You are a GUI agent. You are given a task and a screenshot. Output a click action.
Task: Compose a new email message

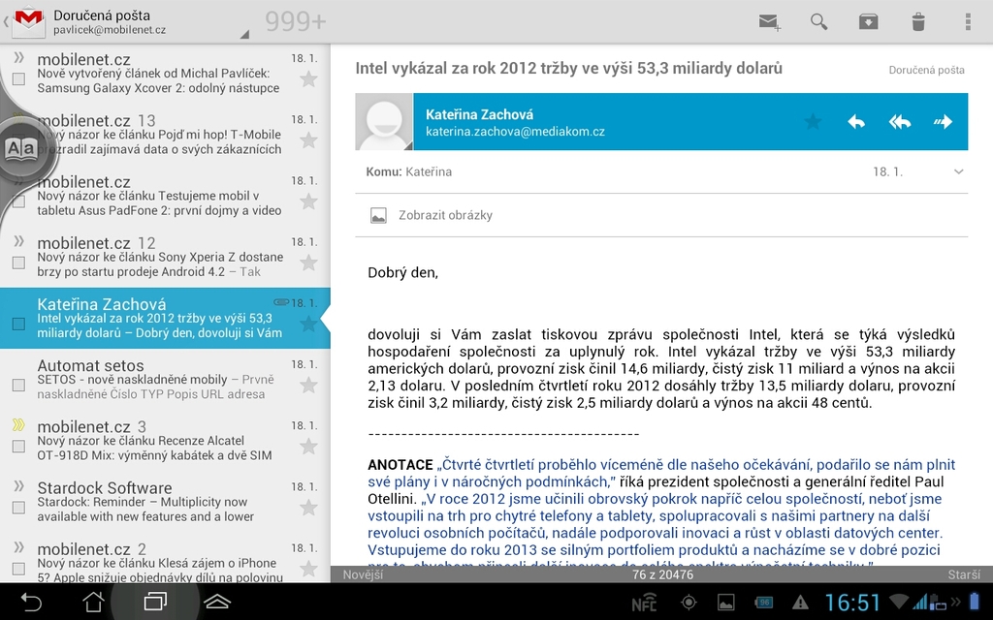(x=769, y=19)
